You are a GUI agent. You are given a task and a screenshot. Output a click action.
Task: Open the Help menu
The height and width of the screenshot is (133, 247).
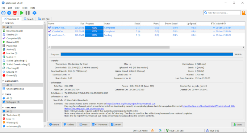pos(33,8)
